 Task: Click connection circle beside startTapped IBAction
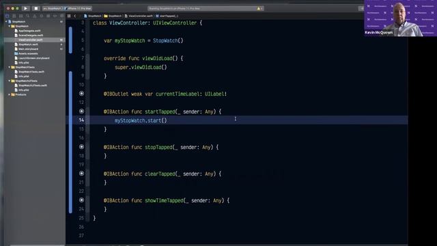coord(81,111)
